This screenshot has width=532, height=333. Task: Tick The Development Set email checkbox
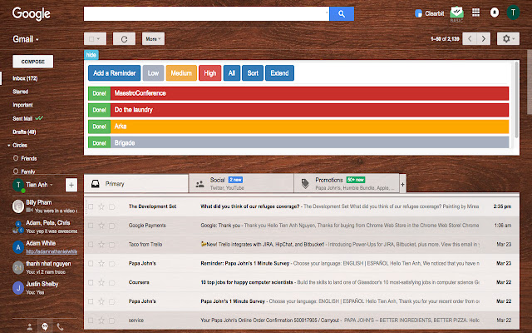[x=91, y=206]
